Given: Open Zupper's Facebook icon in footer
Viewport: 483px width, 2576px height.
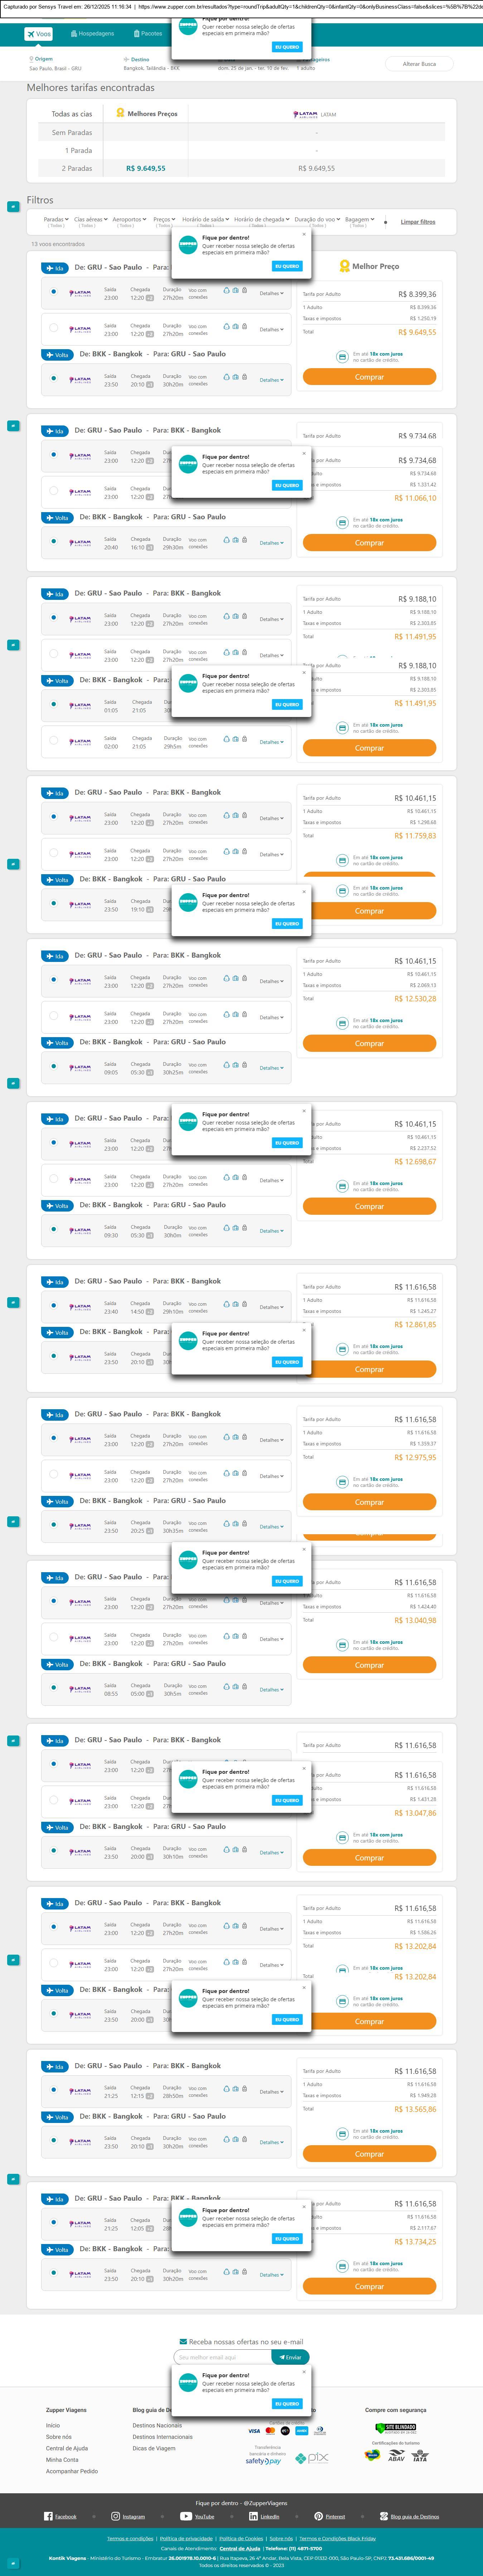Looking at the screenshot, I should point(47,2516).
